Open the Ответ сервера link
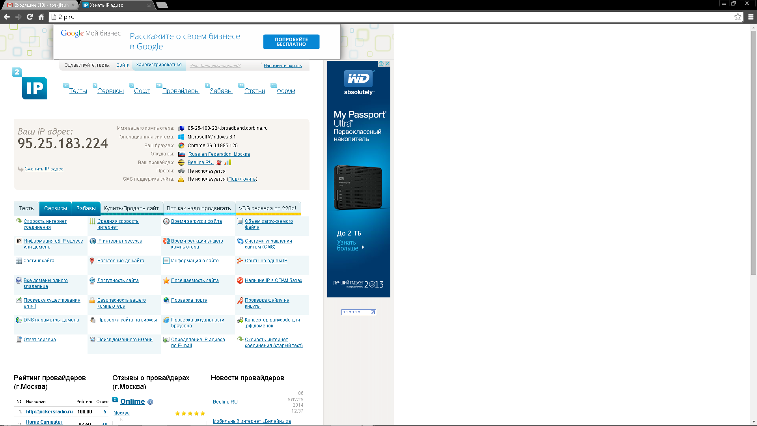This screenshot has width=757, height=426. (x=39, y=340)
